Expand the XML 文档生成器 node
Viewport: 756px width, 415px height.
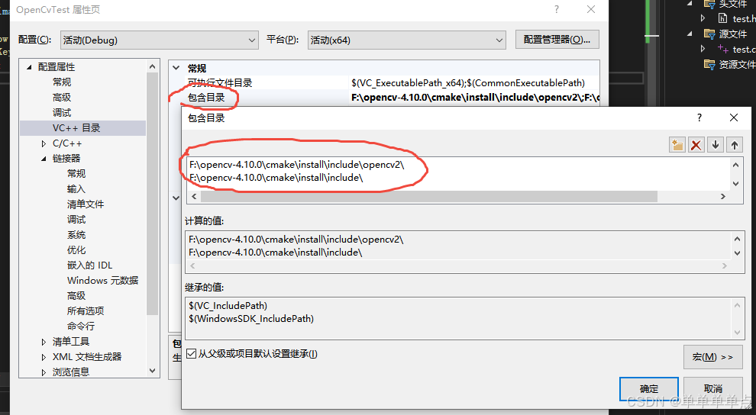click(44, 357)
